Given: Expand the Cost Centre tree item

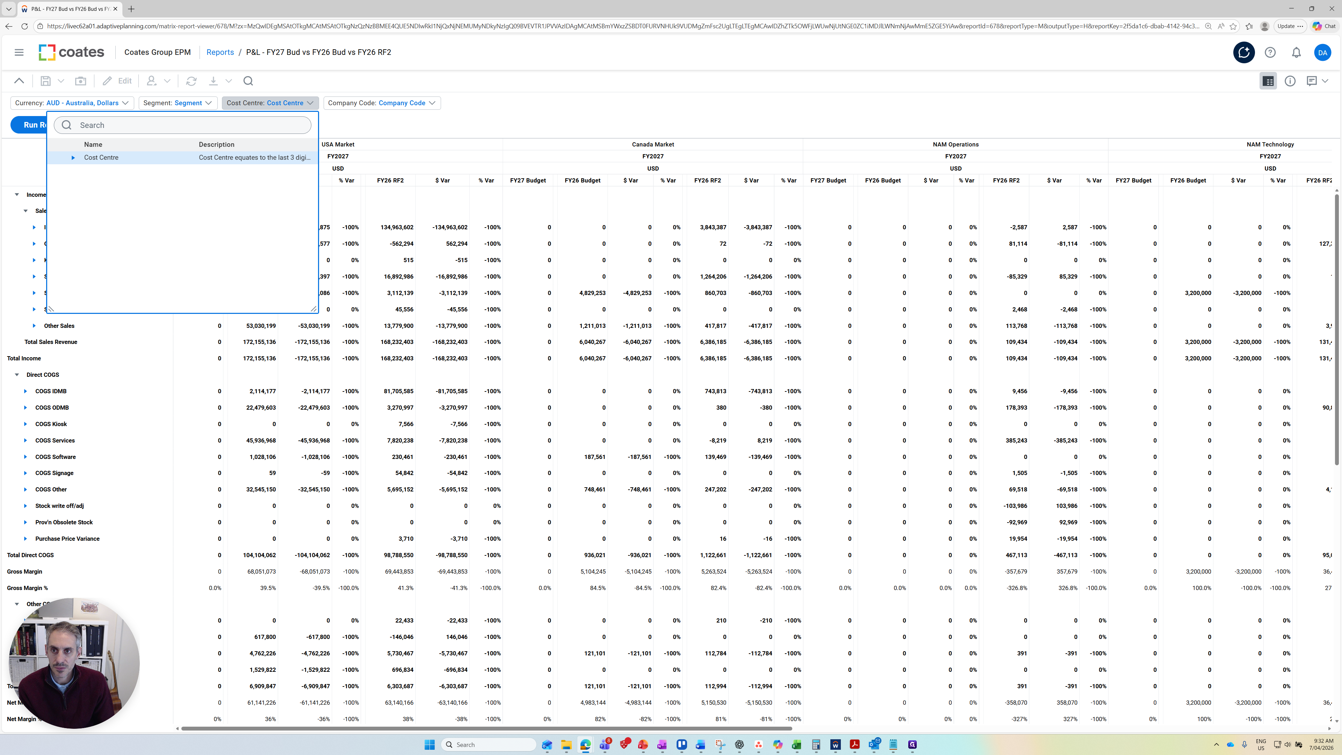Looking at the screenshot, I should click(73, 157).
